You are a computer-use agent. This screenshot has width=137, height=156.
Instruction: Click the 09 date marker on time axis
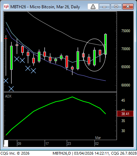(19, 144)
